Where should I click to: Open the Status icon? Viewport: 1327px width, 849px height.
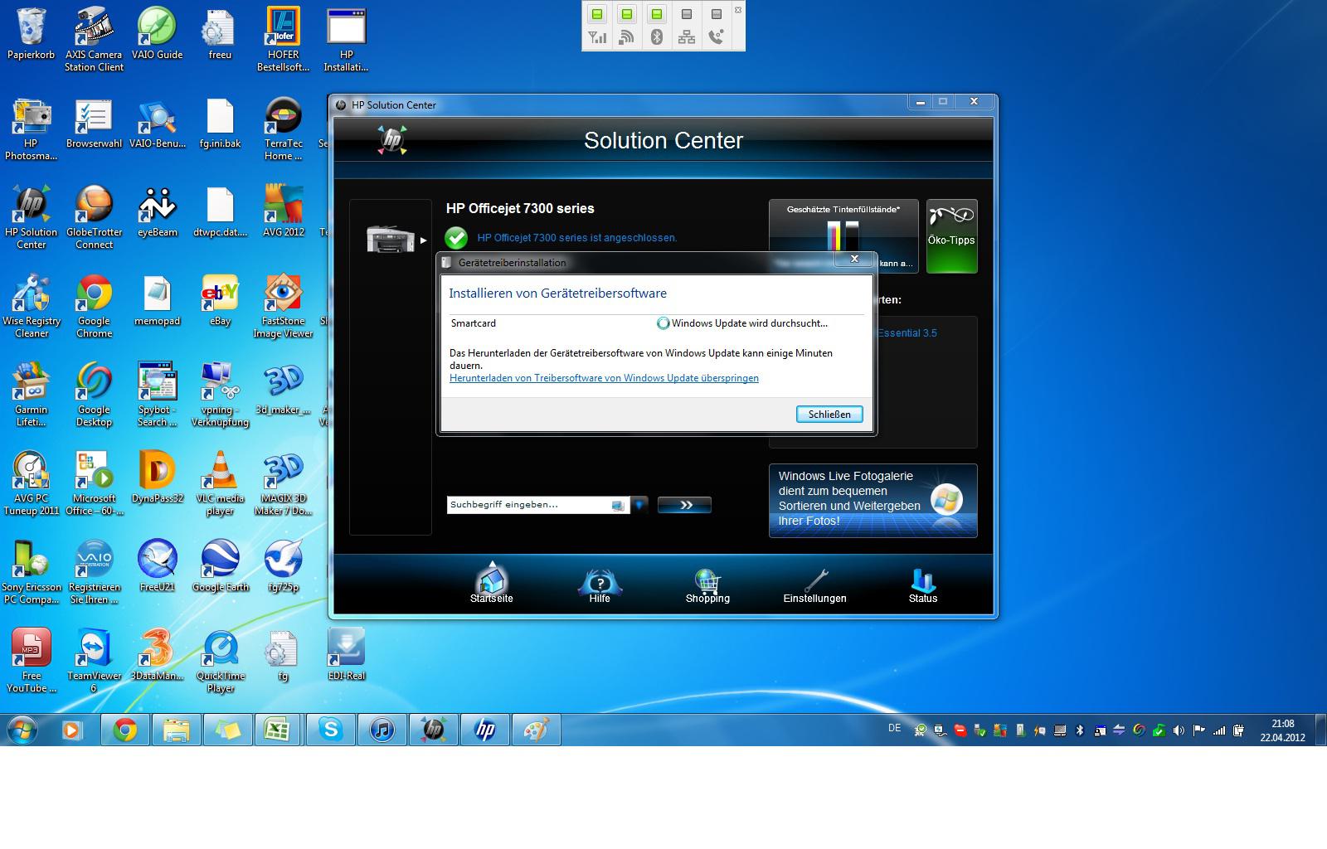922,582
